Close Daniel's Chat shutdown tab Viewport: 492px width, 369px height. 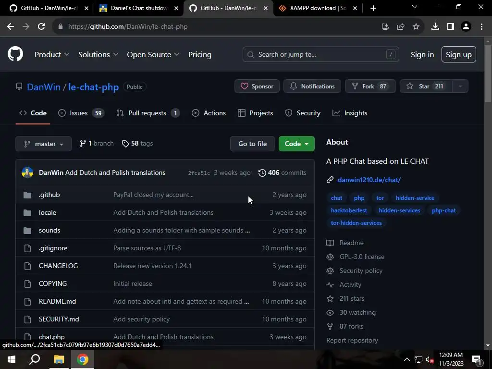[176, 8]
